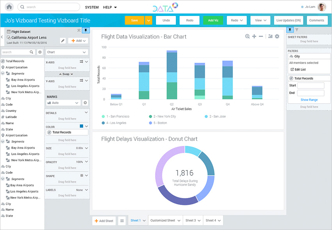
Task: Click the minus zoom-out icon on bar chart
Action: coord(261,36)
